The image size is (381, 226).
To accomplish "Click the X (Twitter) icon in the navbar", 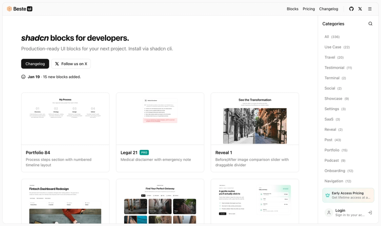I will pyautogui.click(x=360, y=8).
